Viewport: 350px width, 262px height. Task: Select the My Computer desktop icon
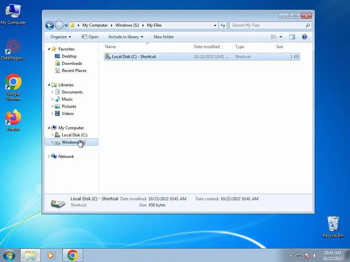13,14
